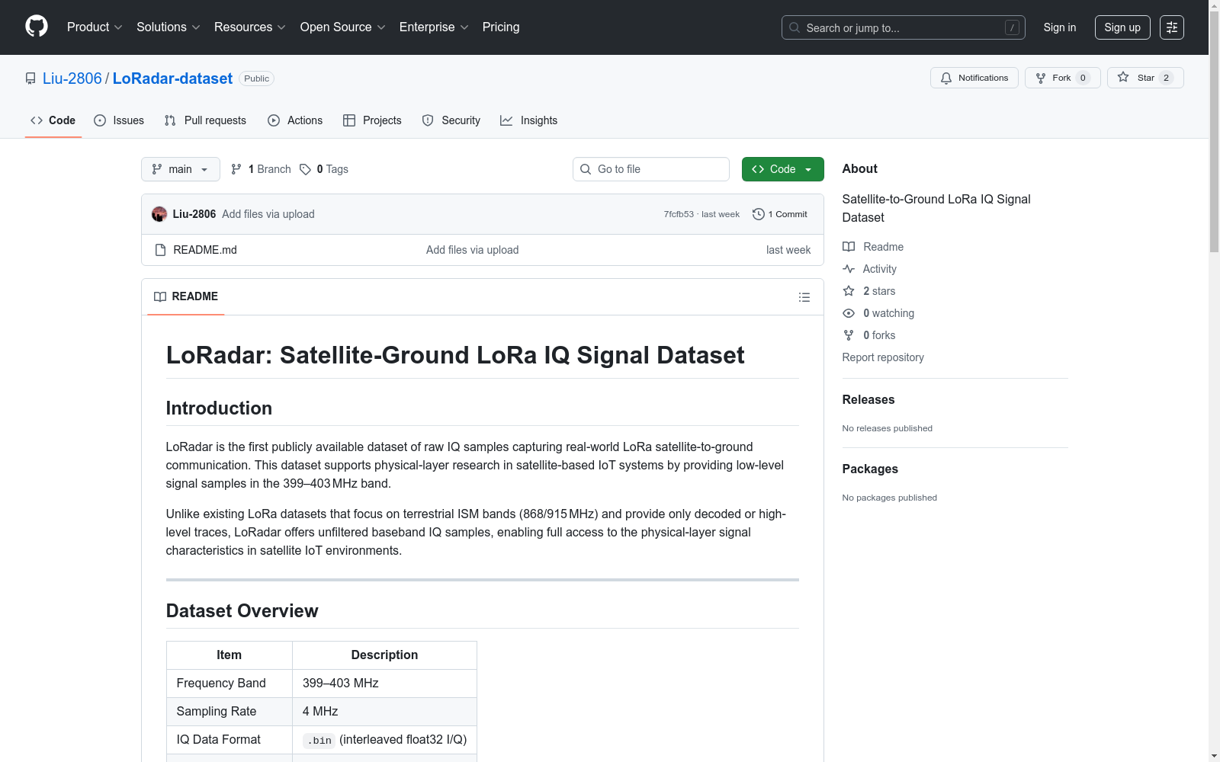The width and height of the screenshot is (1220, 762).
Task: Click the repository icon before Liu-2806
Action: click(30, 78)
